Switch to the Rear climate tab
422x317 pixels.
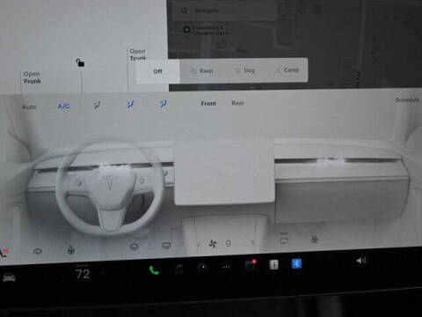pos(237,103)
